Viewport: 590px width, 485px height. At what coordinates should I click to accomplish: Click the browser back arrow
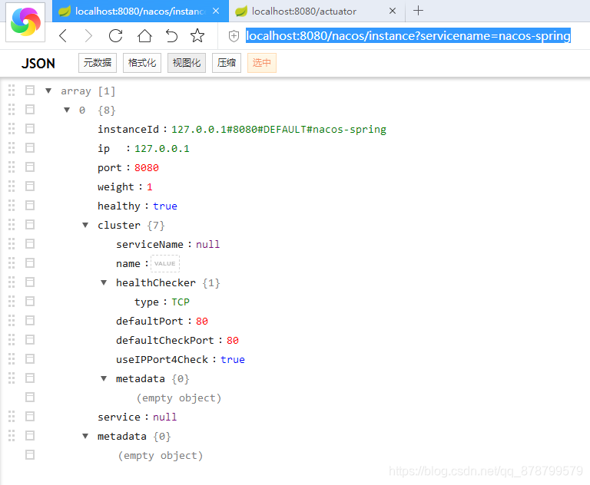tap(63, 36)
